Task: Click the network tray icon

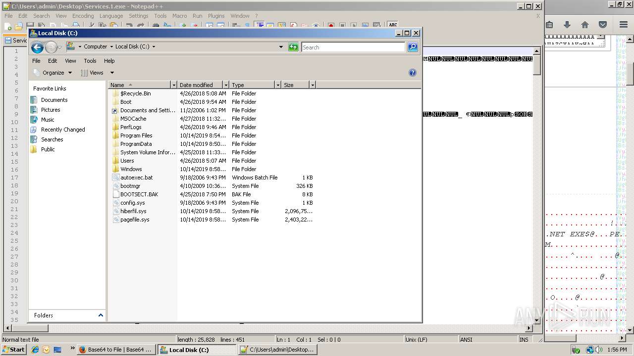Action: [x=589, y=350]
